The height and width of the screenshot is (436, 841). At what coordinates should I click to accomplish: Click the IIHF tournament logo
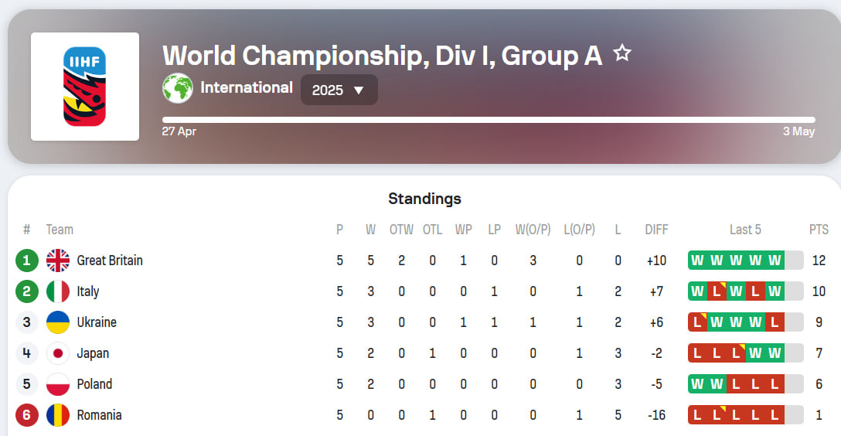click(x=85, y=87)
